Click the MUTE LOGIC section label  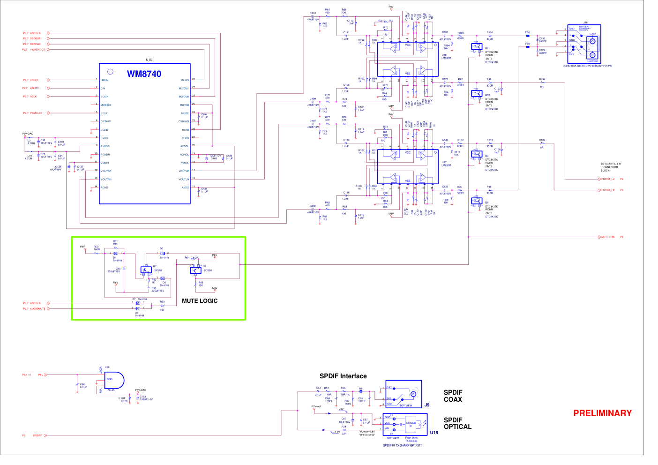point(200,301)
